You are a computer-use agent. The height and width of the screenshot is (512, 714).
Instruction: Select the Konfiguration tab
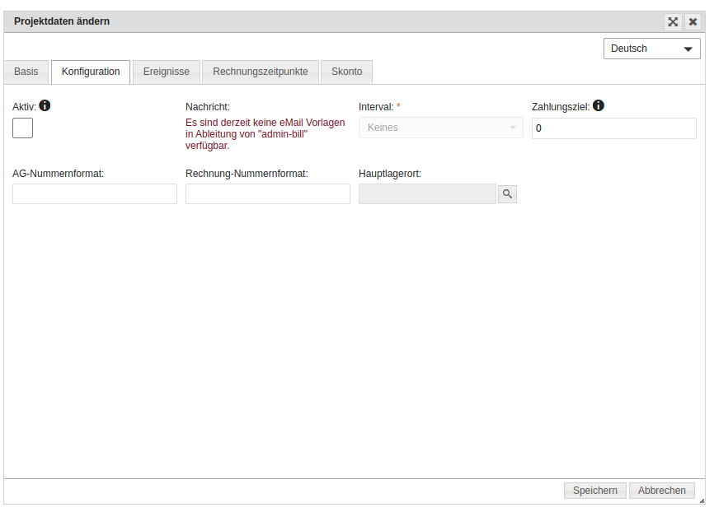click(x=91, y=72)
